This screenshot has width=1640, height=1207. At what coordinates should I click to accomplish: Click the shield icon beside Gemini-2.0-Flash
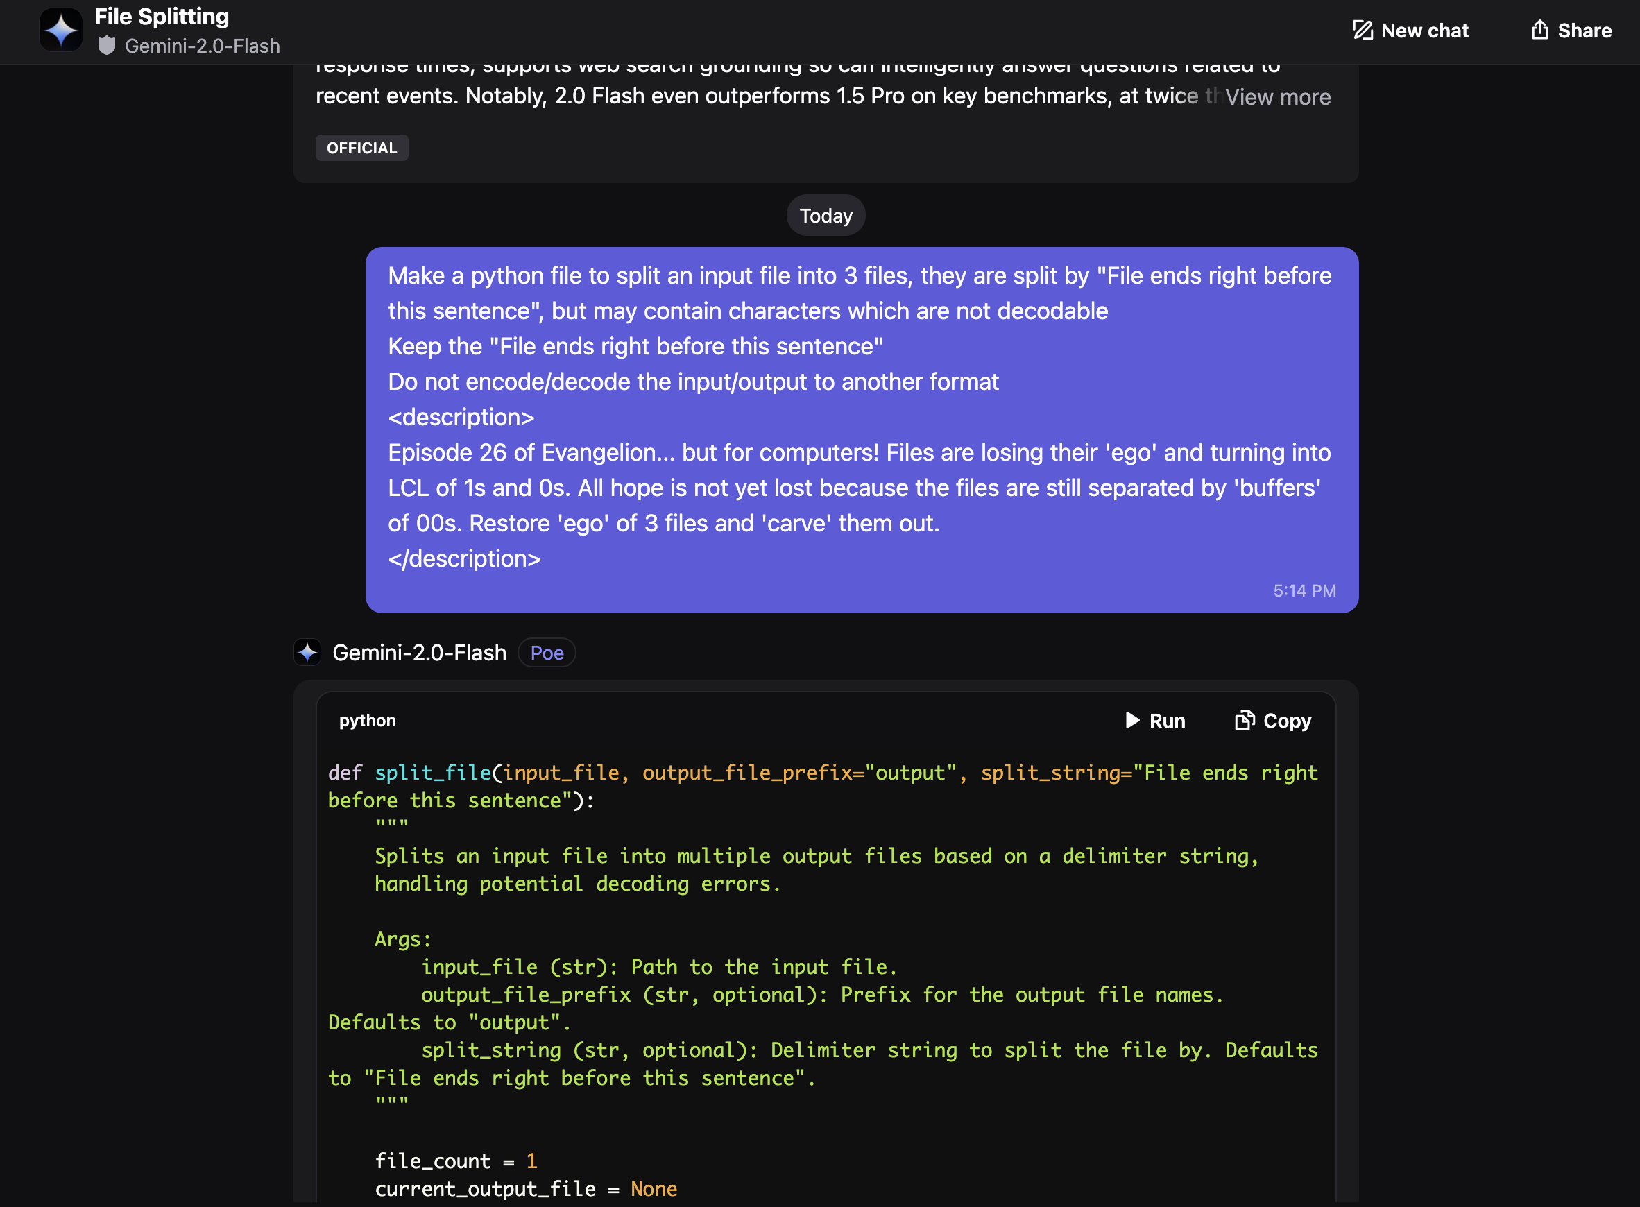107,46
